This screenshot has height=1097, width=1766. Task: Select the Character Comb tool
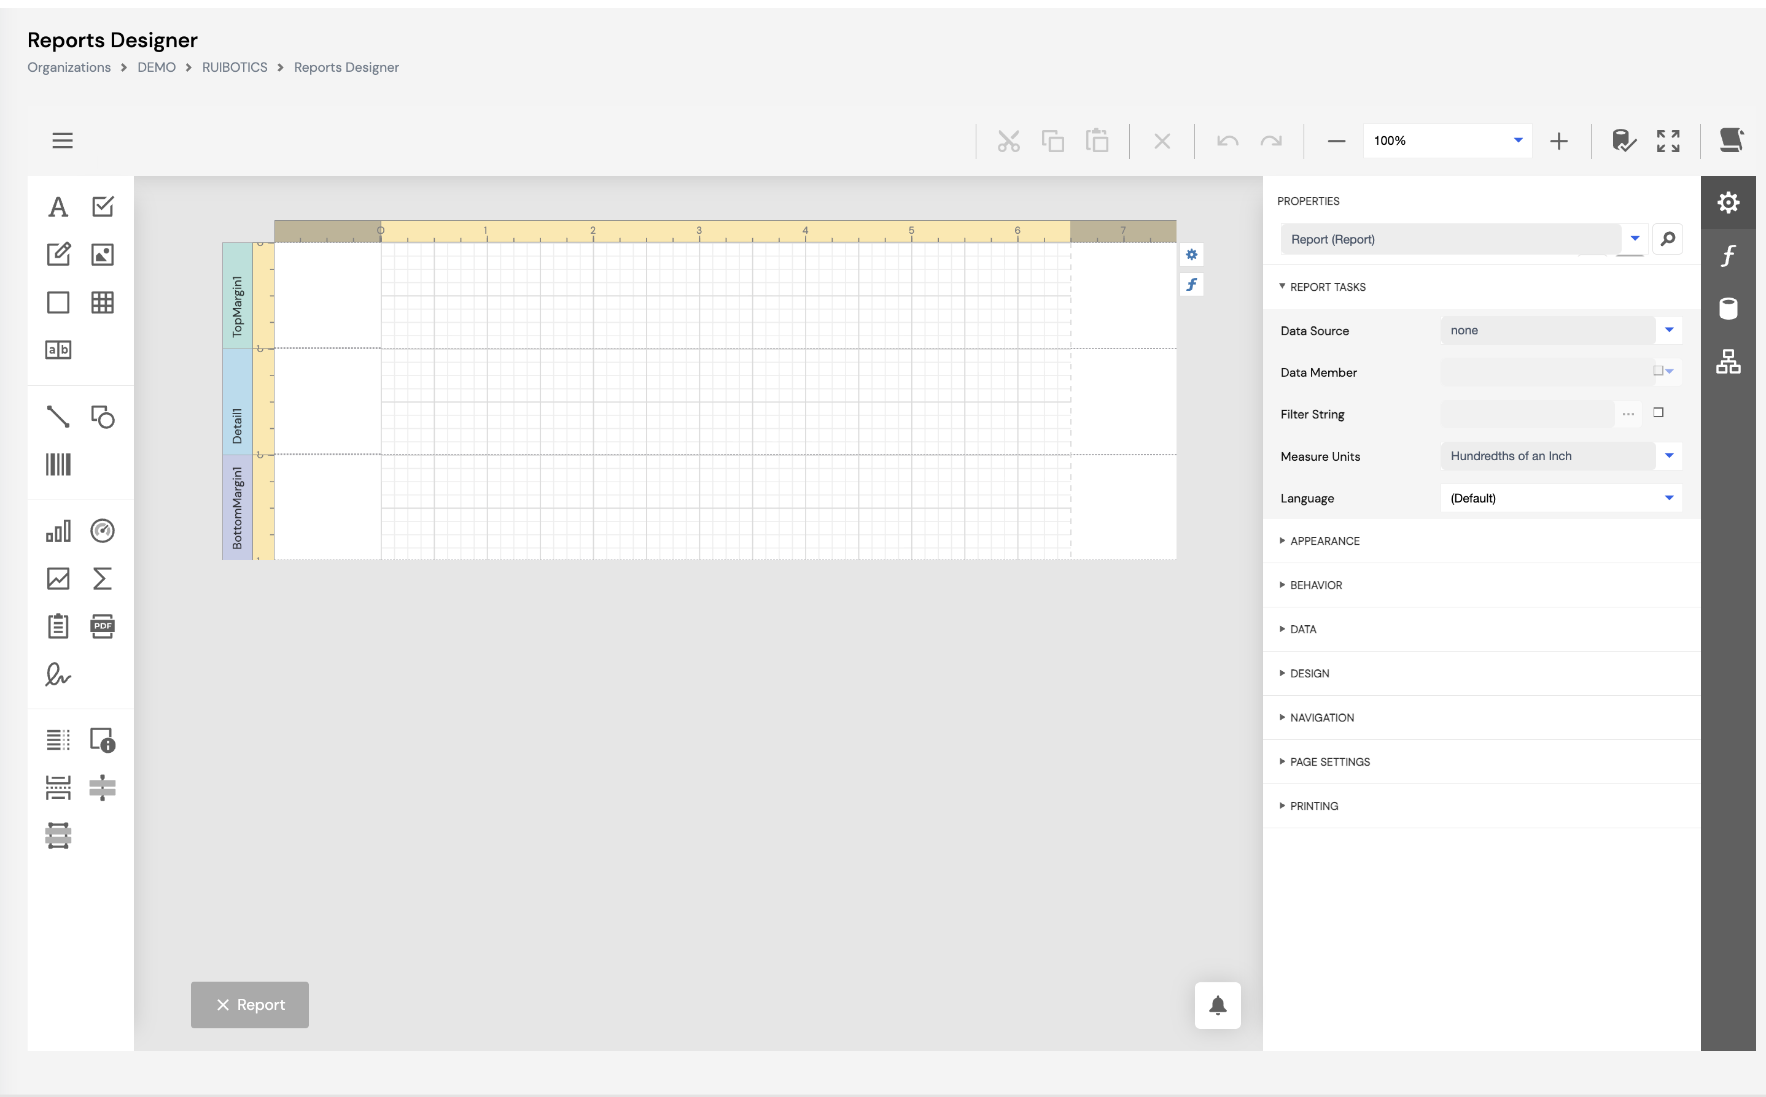[58, 350]
